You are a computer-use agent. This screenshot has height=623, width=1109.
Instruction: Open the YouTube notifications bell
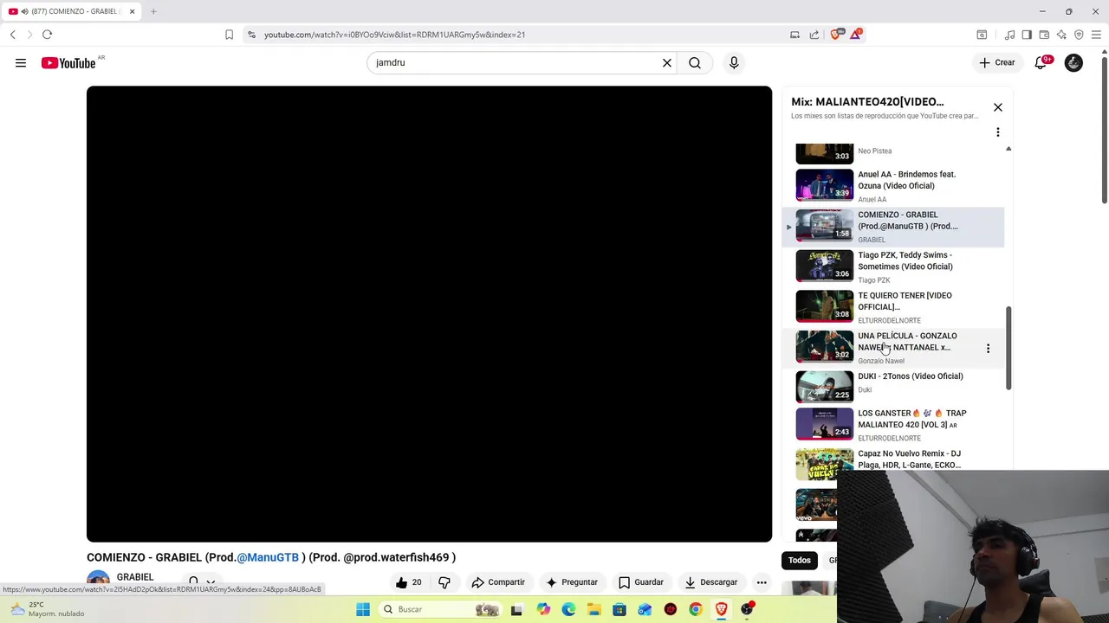point(1041,62)
